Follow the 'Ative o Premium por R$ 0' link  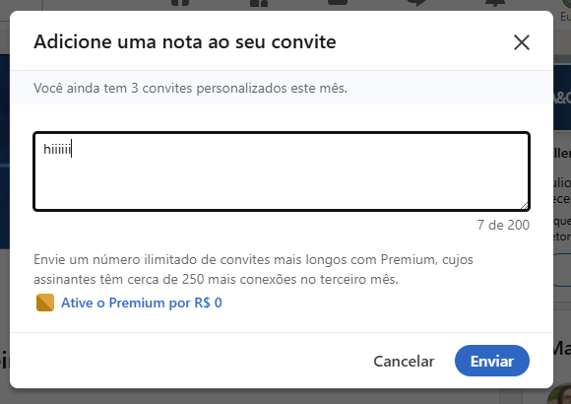[x=142, y=303]
